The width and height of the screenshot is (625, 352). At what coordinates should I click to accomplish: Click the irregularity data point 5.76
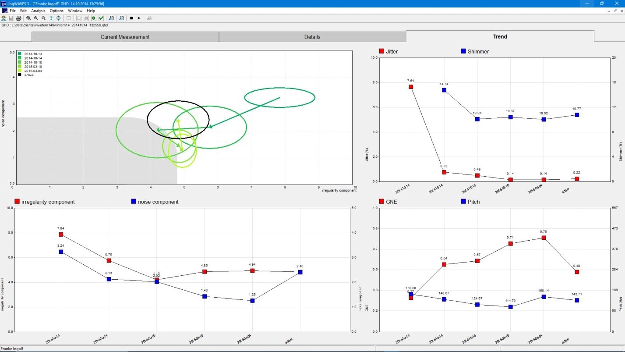tap(109, 260)
